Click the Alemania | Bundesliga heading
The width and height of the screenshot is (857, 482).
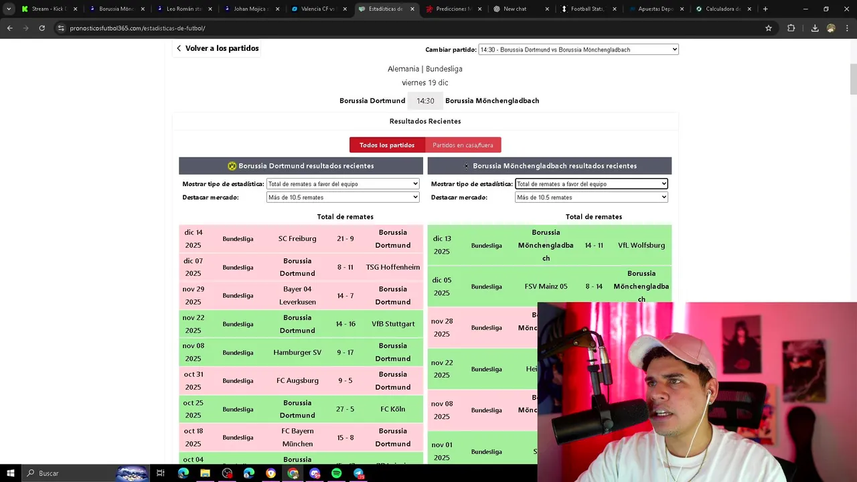tap(425, 69)
